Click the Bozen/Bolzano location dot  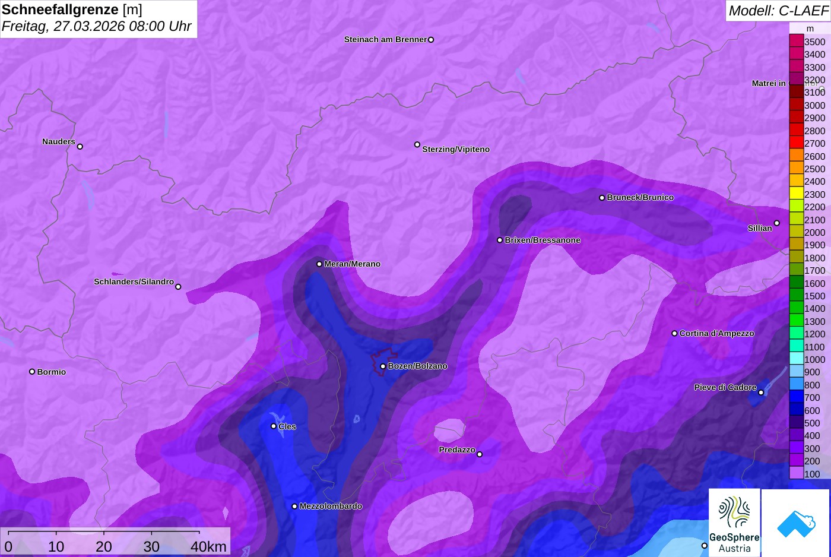[x=383, y=366]
